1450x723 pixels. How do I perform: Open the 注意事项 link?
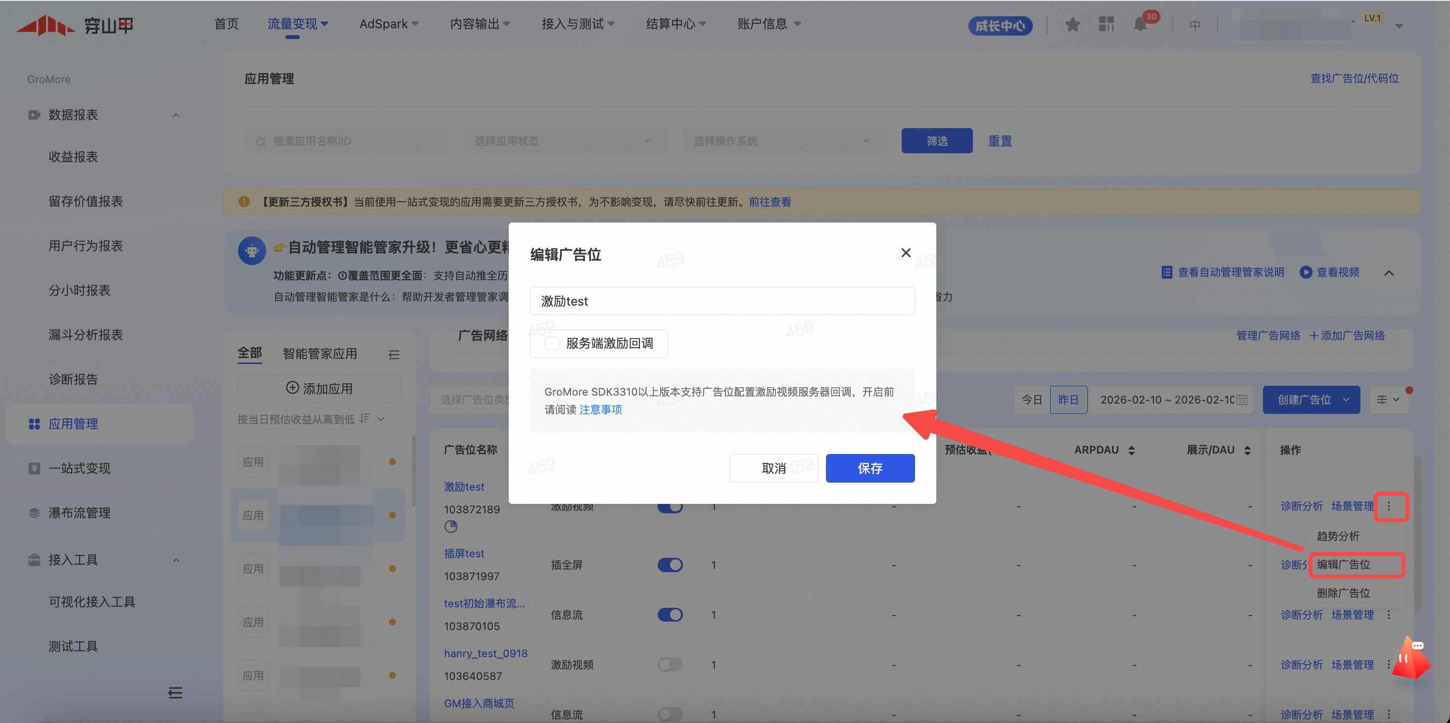[600, 409]
